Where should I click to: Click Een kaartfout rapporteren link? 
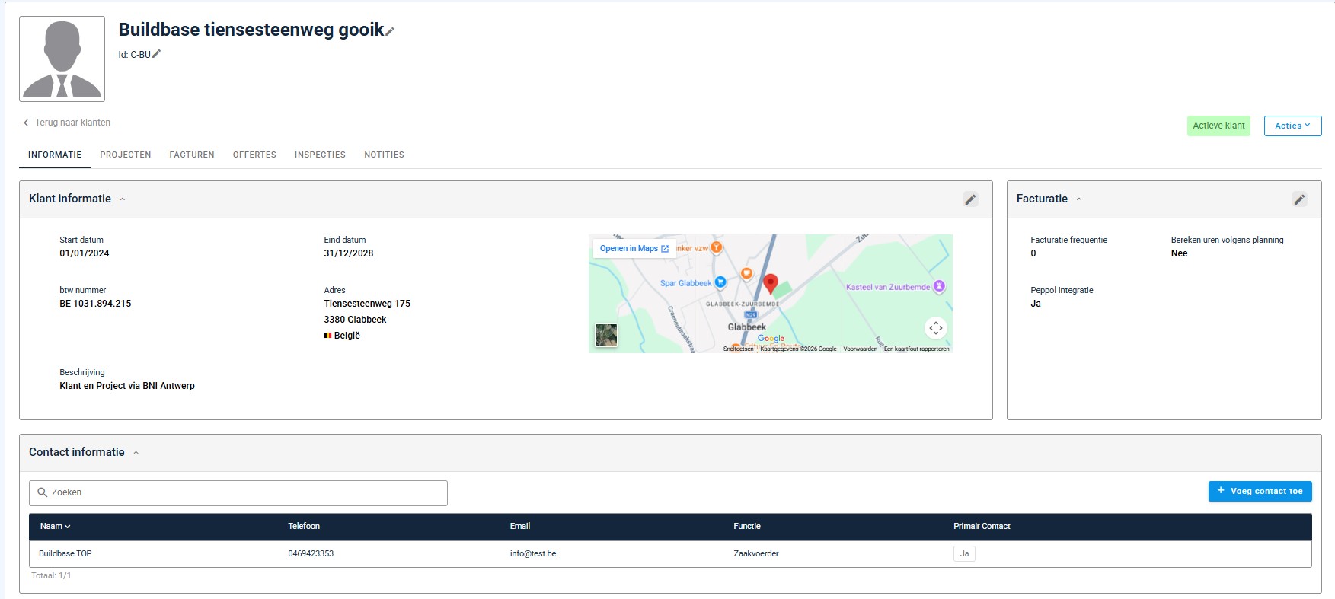tap(916, 349)
